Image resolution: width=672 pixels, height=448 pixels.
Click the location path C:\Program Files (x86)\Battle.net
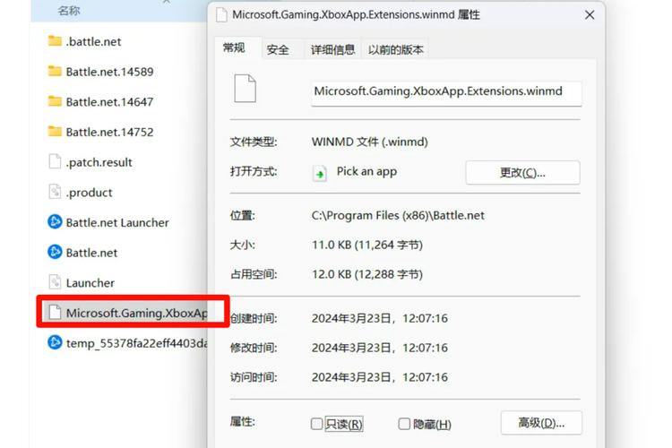tap(398, 215)
